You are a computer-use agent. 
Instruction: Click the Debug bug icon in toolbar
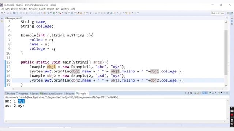point(48,13)
